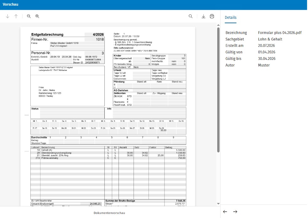Click the creation date '20.07.2026'

(266, 45)
